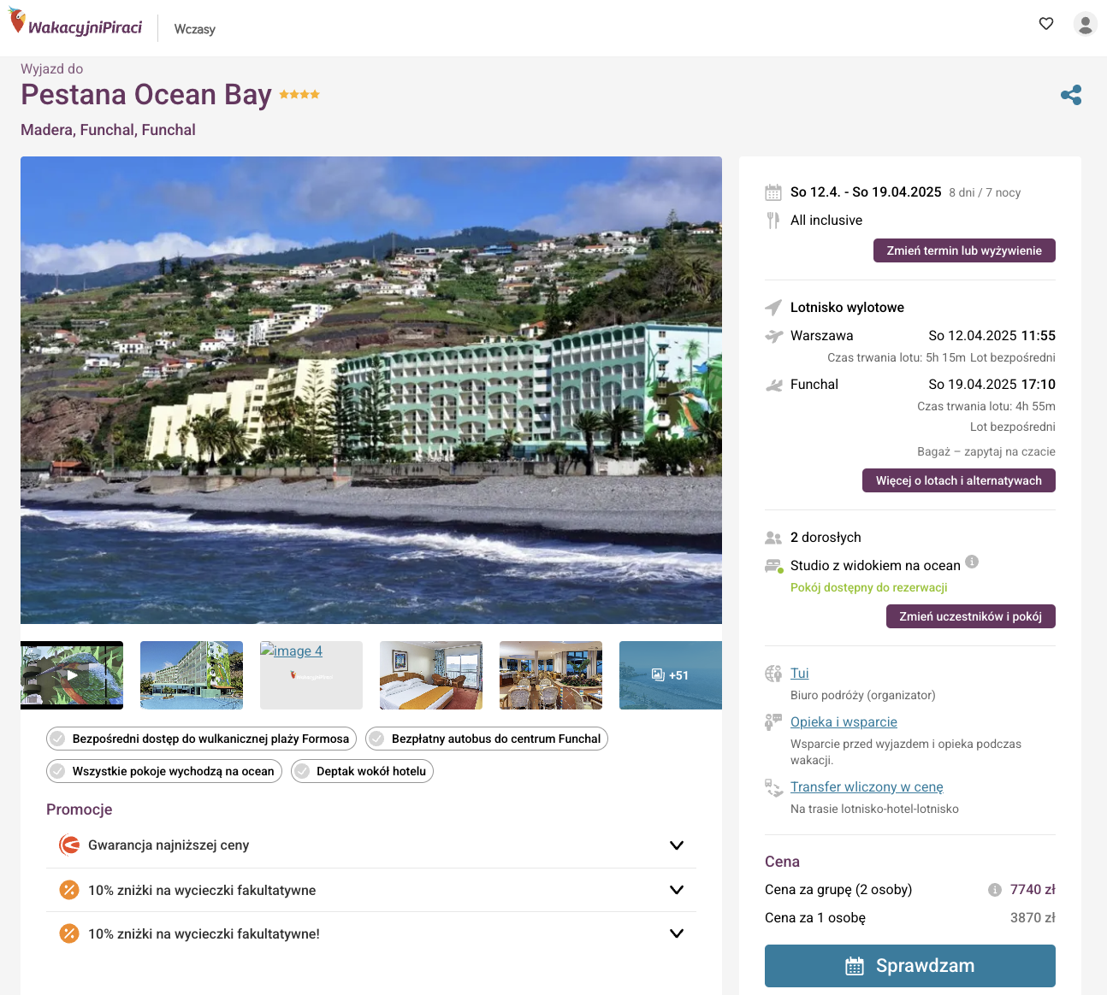The width and height of the screenshot is (1107, 995).
Task: Click the four-star hotel rating
Action: click(299, 94)
